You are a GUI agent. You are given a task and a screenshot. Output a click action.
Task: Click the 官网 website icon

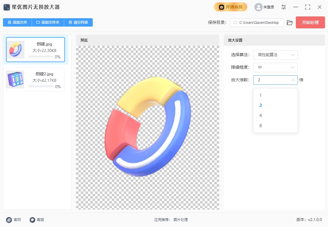coord(9,220)
